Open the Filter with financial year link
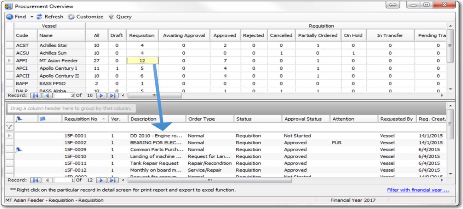Screen dimensions: 463x209 click(418, 190)
